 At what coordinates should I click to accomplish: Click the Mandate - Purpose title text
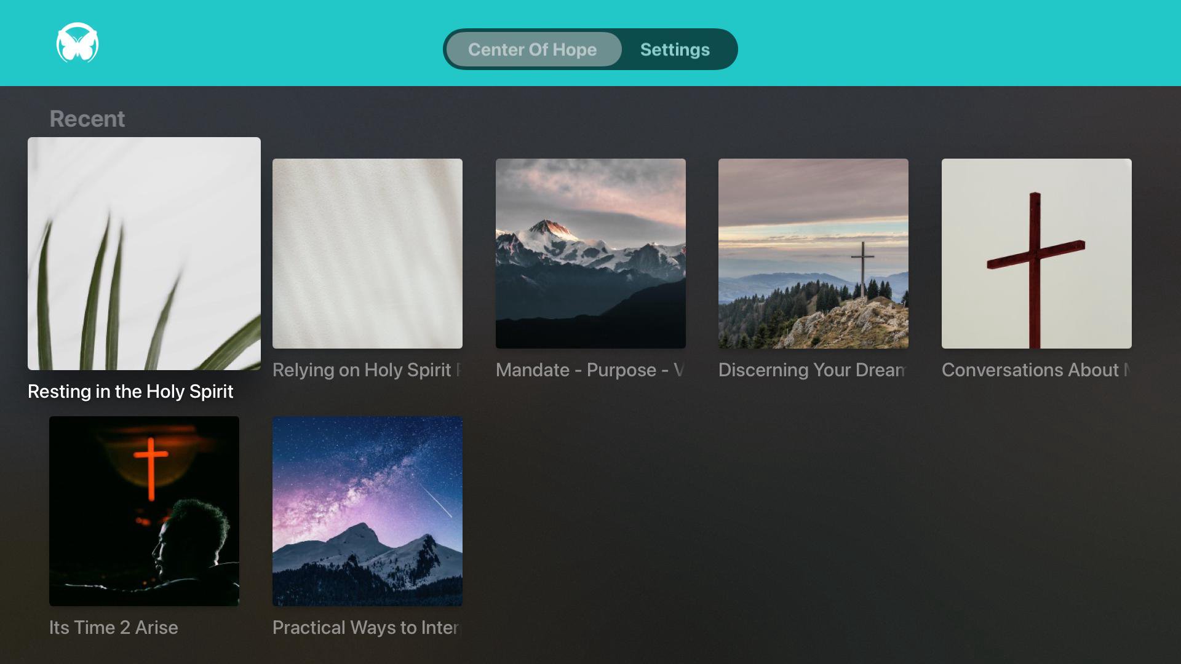click(589, 370)
